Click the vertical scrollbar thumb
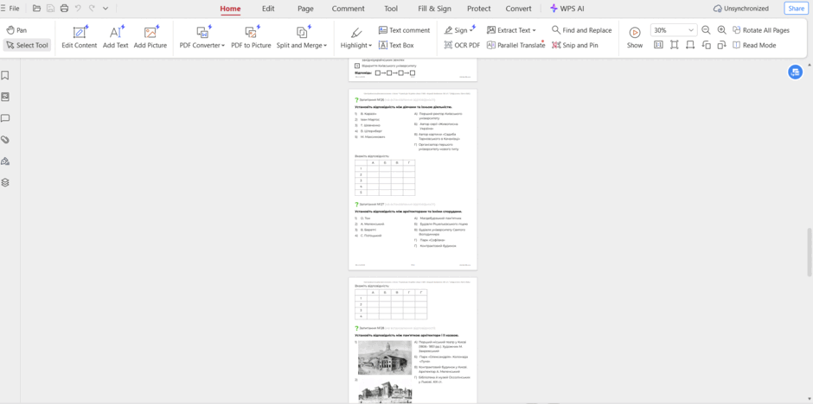 810,252
